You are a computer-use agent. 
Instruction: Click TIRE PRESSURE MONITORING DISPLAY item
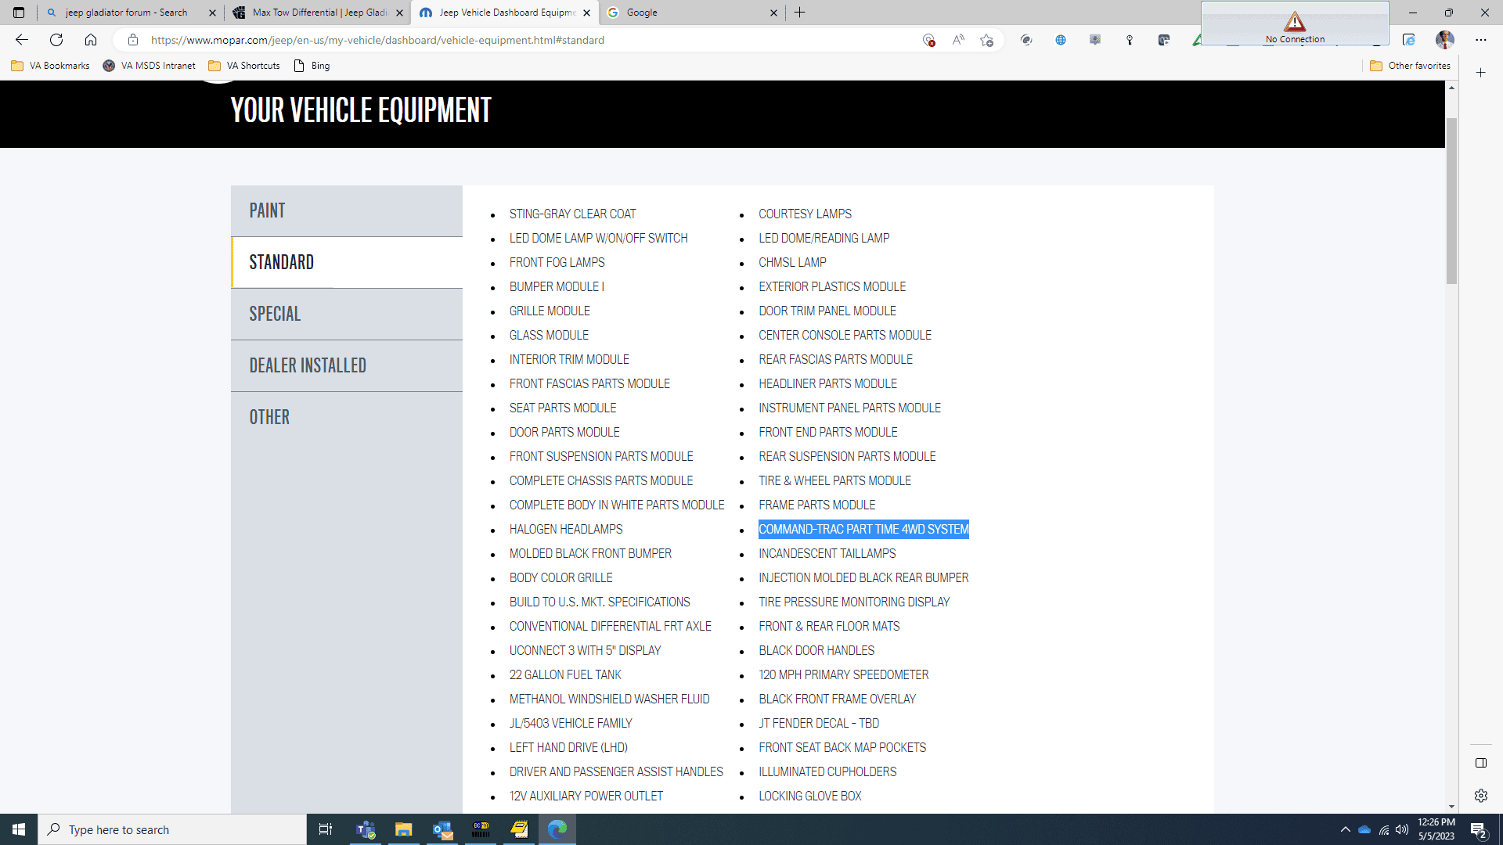854,602
